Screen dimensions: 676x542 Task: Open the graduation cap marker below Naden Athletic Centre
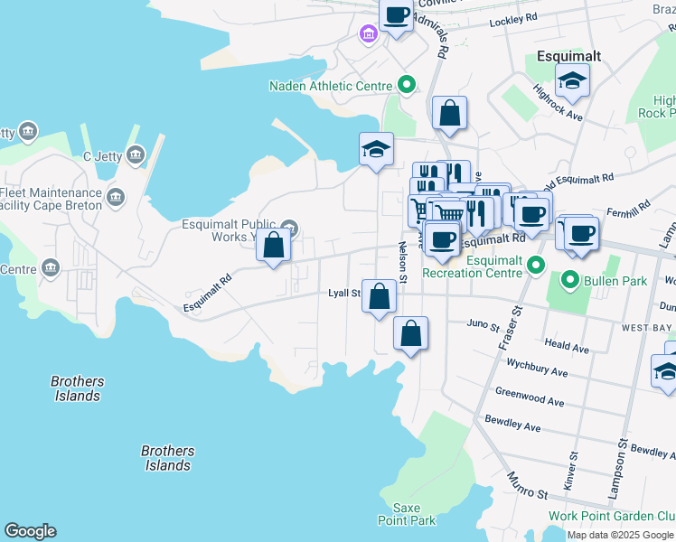click(x=376, y=151)
